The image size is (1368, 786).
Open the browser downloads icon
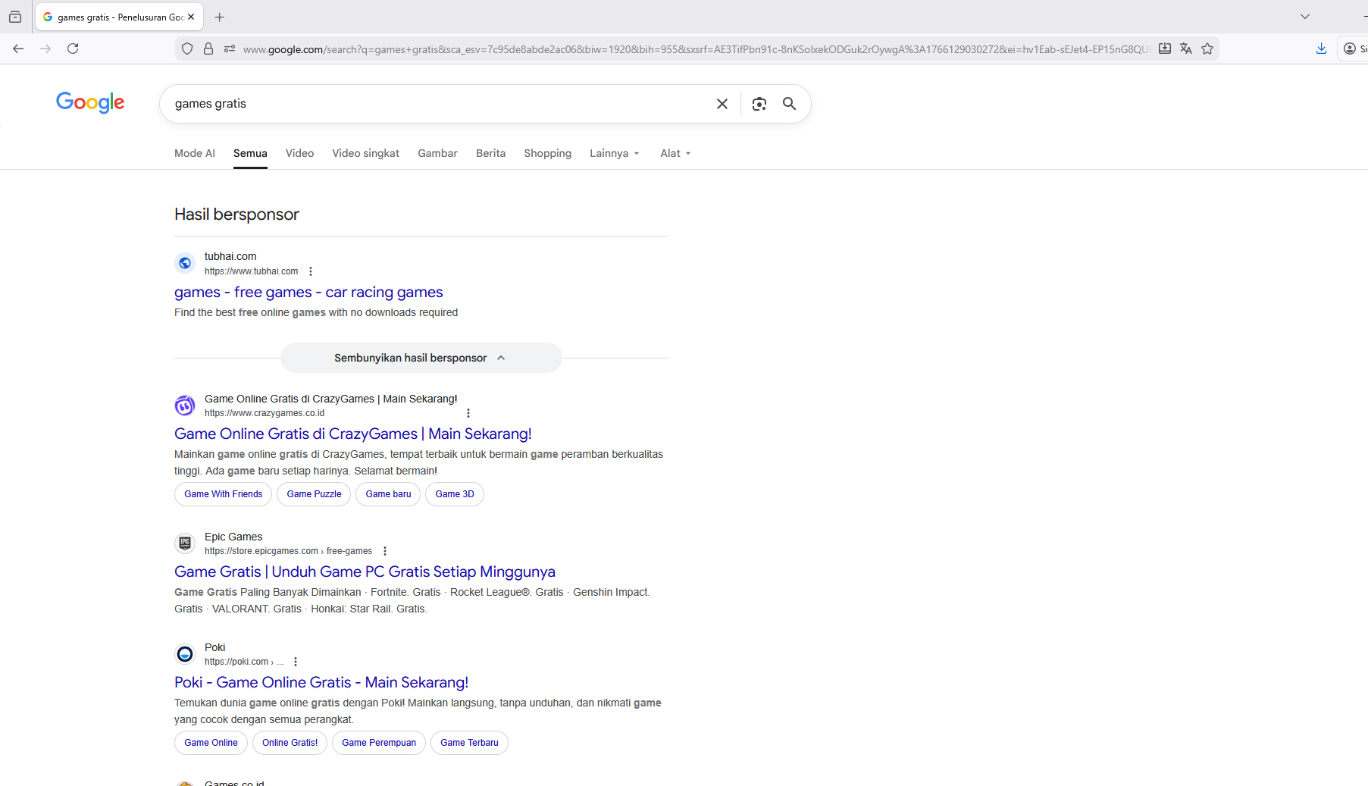tap(1321, 49)
